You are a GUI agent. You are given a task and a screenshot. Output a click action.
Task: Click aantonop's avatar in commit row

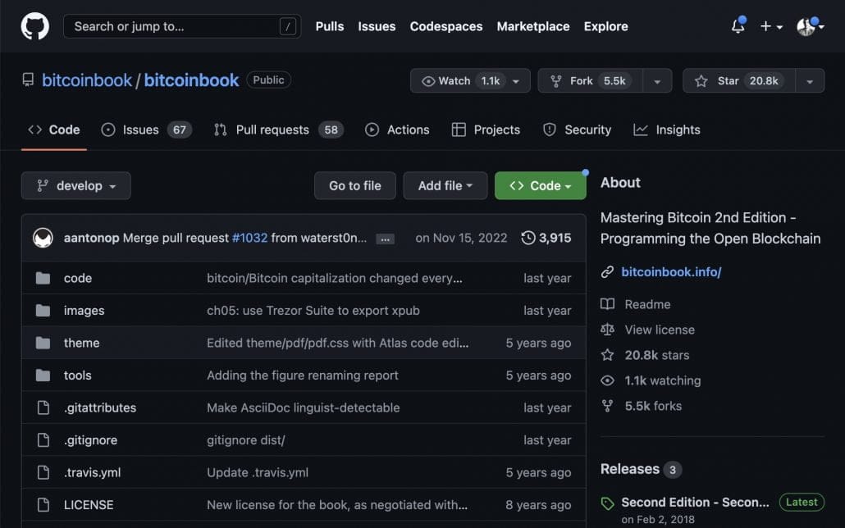coord(43,238)
